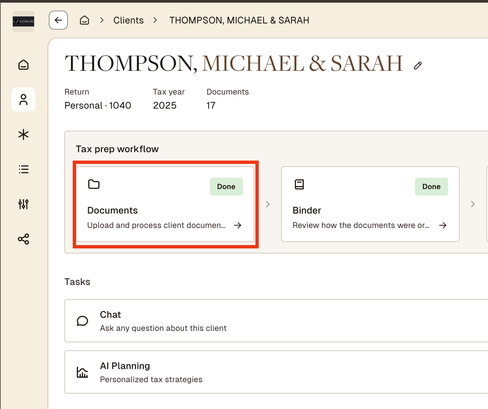Open the home sidebar icon
The width and height of the screenshot is (488, 409).
click(x=23, y=65)
